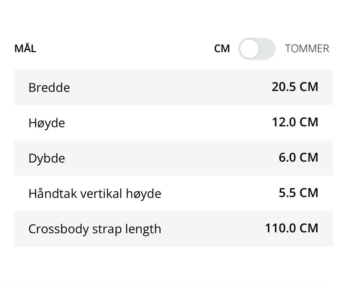This screenshot has width=347, height=288.
Task: Select the TOMMER unit label
Action: 307,48
